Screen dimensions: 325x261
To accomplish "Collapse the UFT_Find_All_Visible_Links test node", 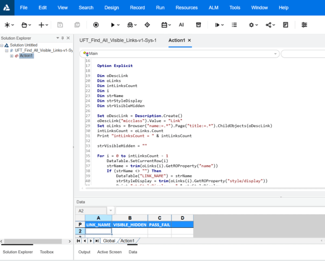I will tap(6, 51).
